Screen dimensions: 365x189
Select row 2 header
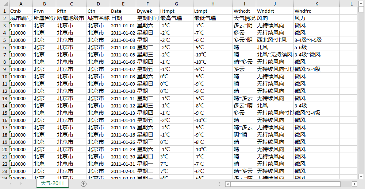point(5,18)
